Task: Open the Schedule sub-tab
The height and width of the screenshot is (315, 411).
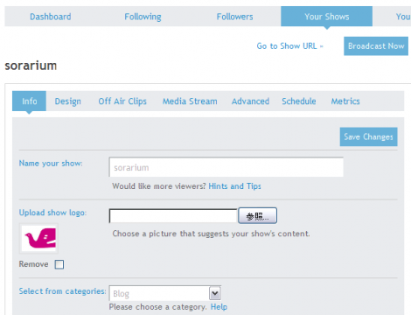Action: coord(299,101)
